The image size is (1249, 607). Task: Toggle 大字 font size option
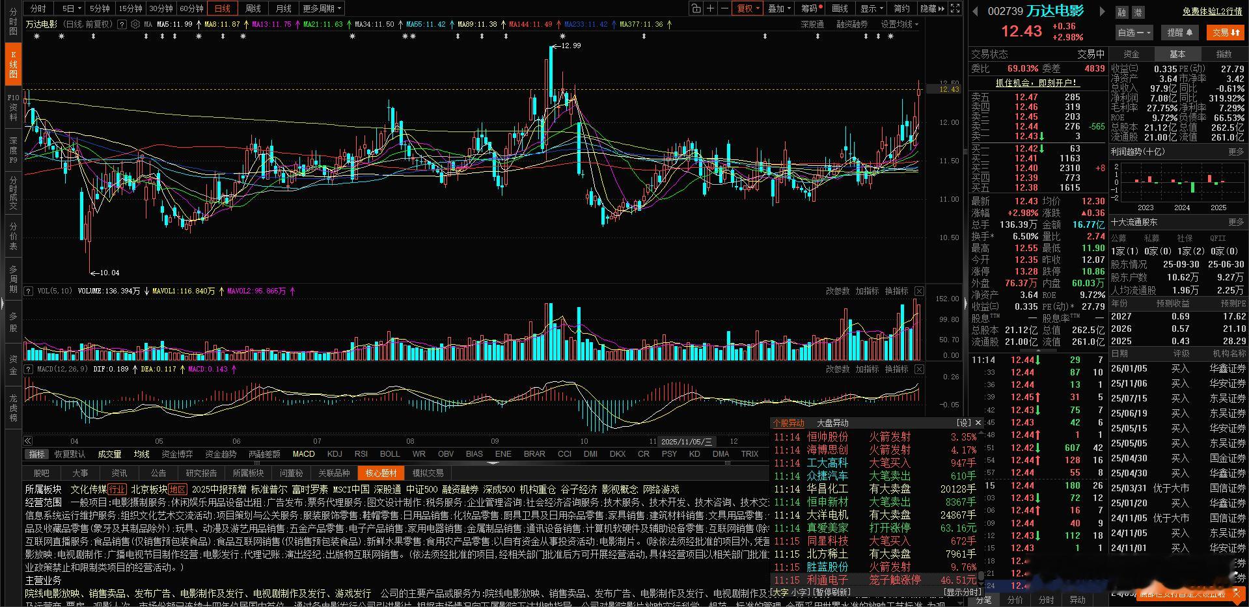click(780, 593)
